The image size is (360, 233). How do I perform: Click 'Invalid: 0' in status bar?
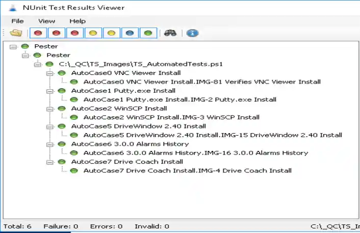(152, 226)
